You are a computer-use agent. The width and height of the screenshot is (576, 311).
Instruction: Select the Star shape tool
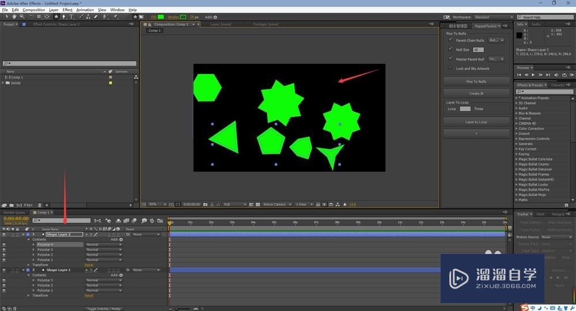[x=56, y=17]
